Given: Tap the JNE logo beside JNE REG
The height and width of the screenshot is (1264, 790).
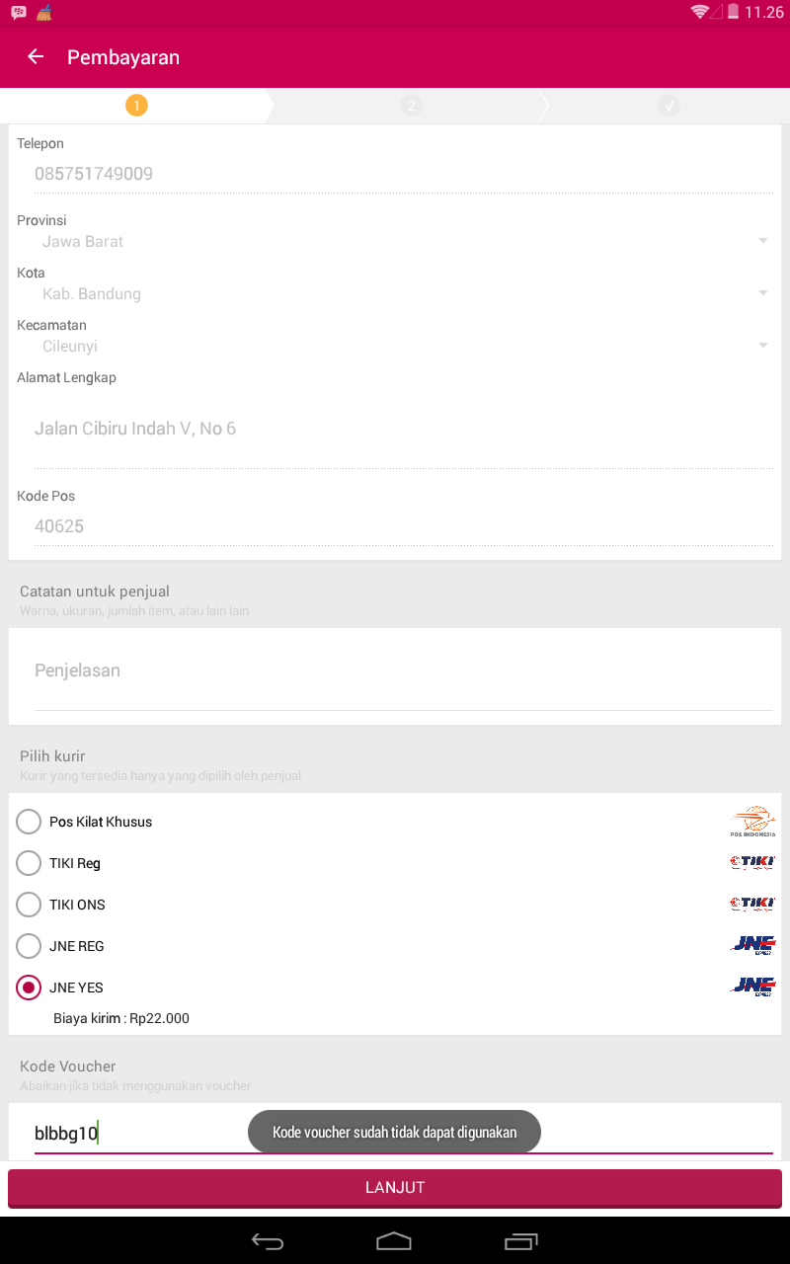Looking at the screenshot, I should [752, 946].
